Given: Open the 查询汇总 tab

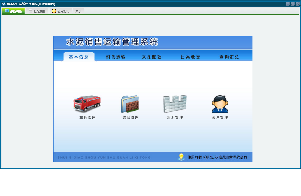Looking at the screenshot, I should click(x=229, y=57).
